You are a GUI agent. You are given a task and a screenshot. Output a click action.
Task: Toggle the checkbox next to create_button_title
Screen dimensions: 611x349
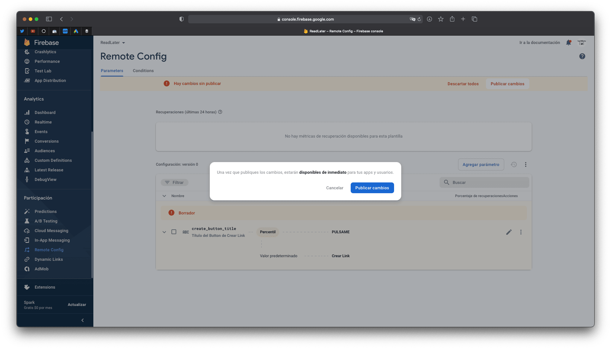click(173, 231)
